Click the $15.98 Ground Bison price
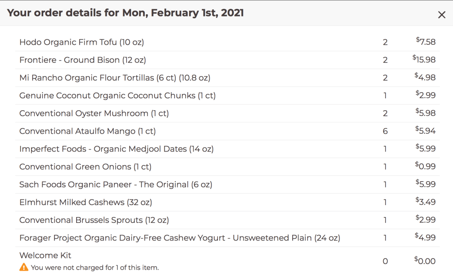 [x=424, y=60]
